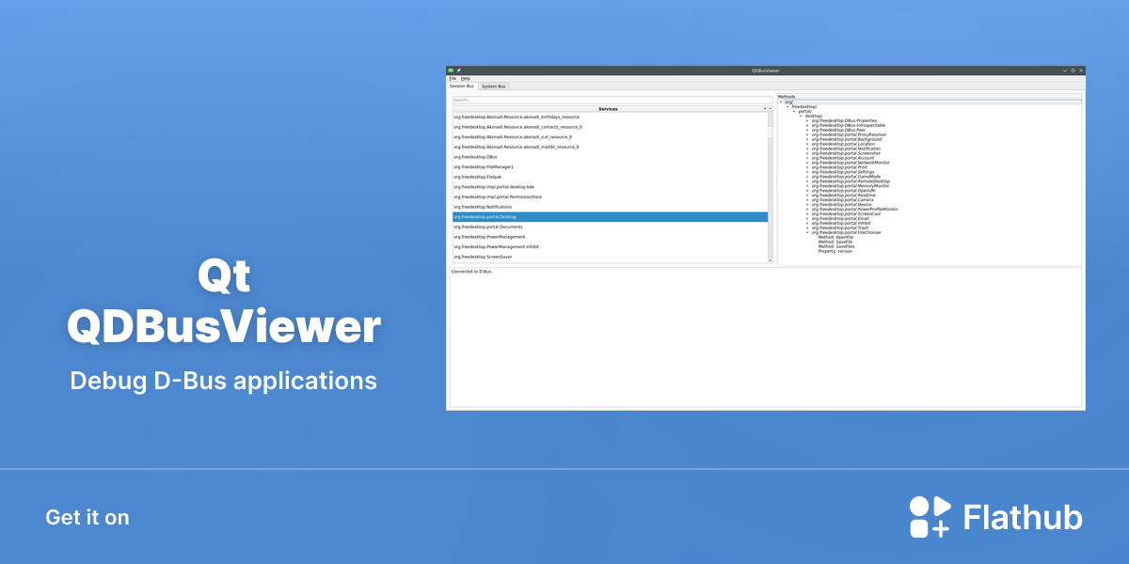Screen dimensions: 1129x564
Task: Click the Method: SaveFile entry
Action: (835, 242)
